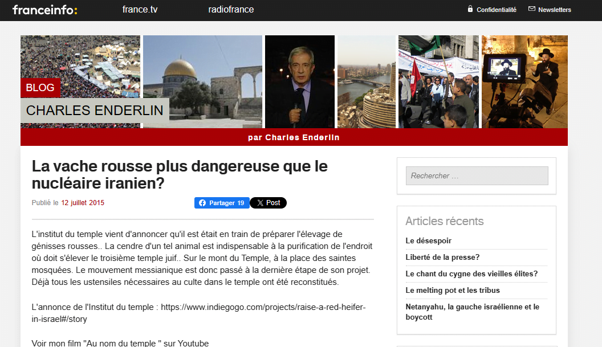Go to france.tv site
Viewport: 602px width, 347px height.
pos(140,10)
